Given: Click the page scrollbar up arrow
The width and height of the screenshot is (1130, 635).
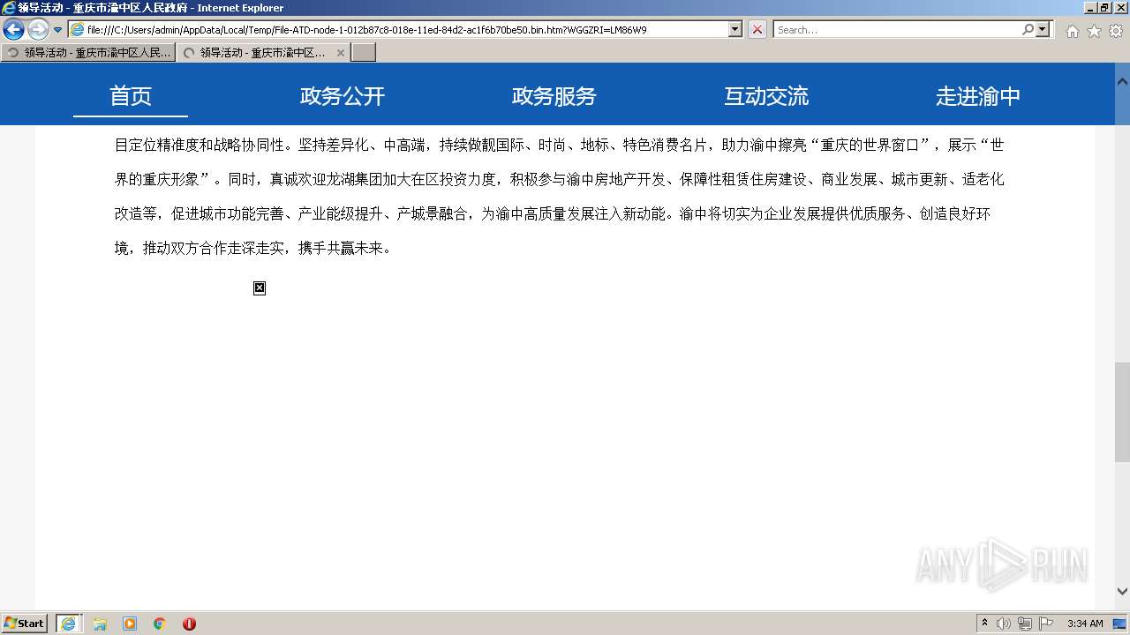Looking at the screenshot, I should click(x=1122, y=82).
